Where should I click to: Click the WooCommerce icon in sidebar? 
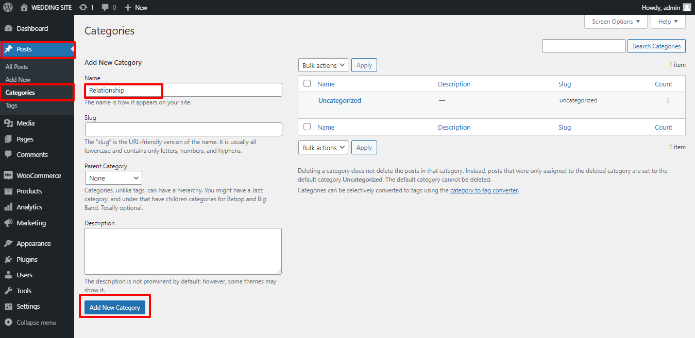tap(8, 175)
